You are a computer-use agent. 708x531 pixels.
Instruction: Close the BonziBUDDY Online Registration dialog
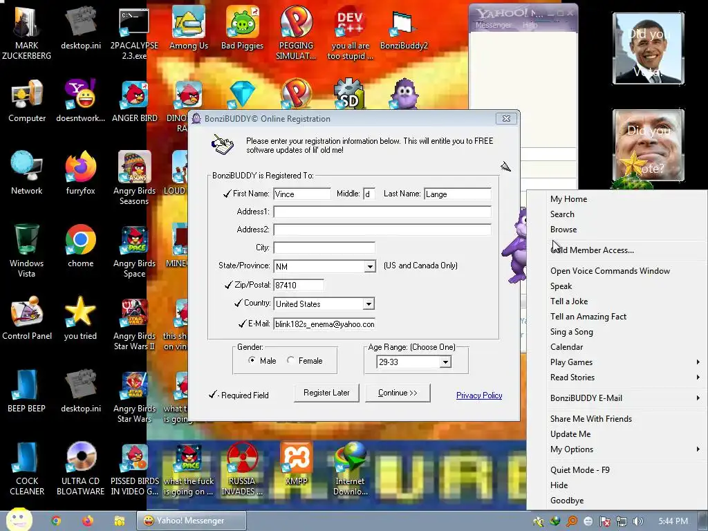point(506,118)
